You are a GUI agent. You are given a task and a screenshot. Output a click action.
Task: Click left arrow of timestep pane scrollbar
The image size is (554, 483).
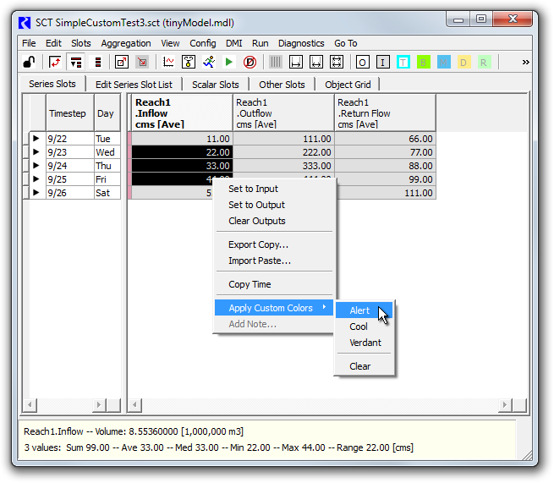pos(30,404)
